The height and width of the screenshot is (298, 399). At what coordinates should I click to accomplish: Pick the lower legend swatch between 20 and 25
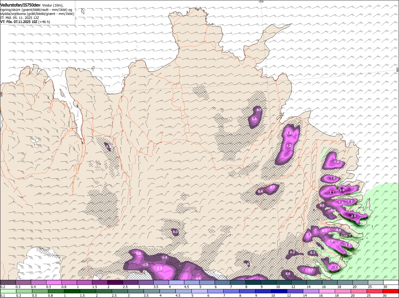tap(359, 291)
